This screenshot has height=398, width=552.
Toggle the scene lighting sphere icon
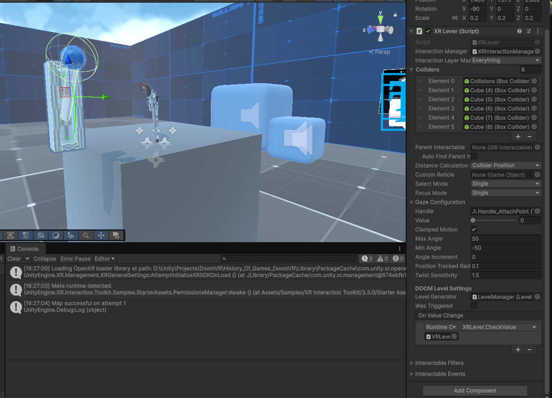click(x=55, y=235)
